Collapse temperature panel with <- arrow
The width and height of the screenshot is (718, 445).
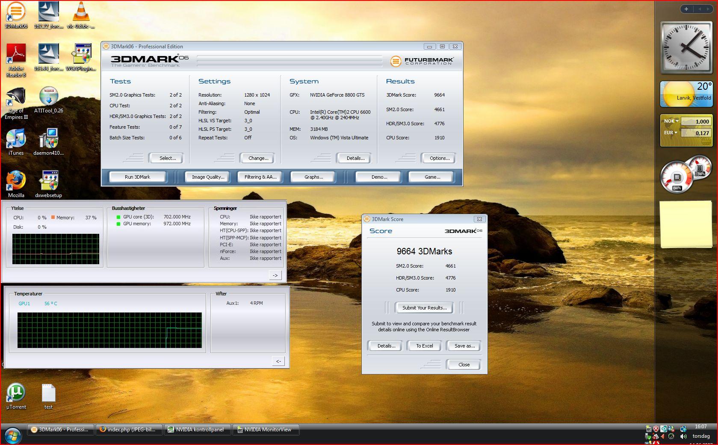pyautogui.click(x=278, y=361)
